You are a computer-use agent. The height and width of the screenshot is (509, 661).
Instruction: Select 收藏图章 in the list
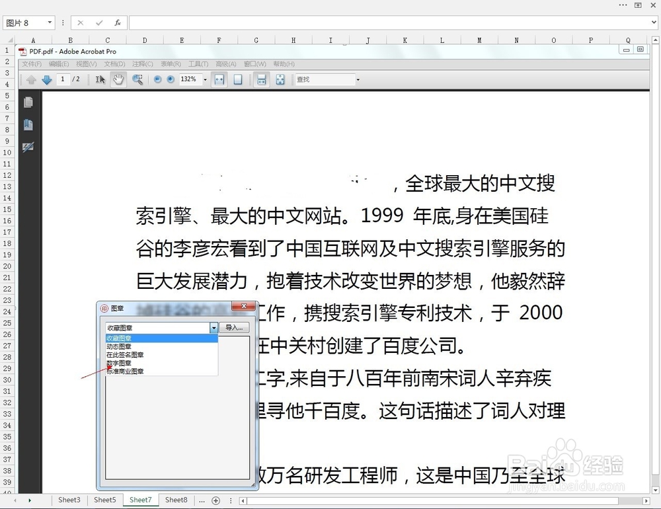[162, 338]
